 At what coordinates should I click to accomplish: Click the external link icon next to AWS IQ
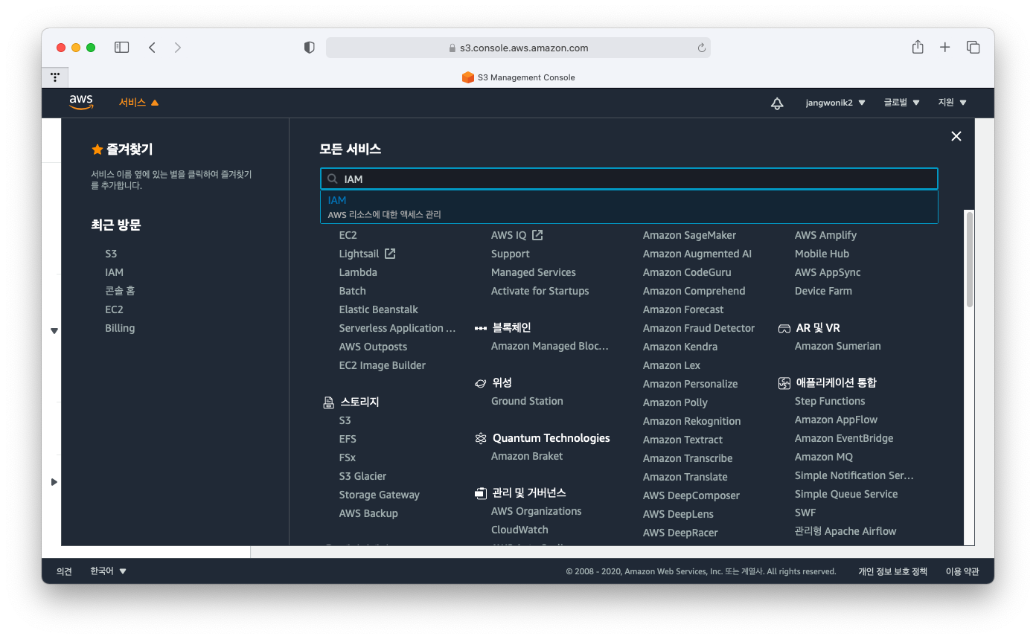537,235
